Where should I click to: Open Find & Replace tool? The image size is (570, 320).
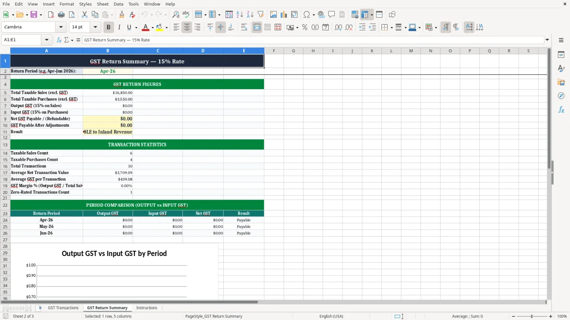[176, 15]
